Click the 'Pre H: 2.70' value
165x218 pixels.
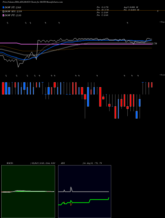pyautogui.click(x=103, y=10)
